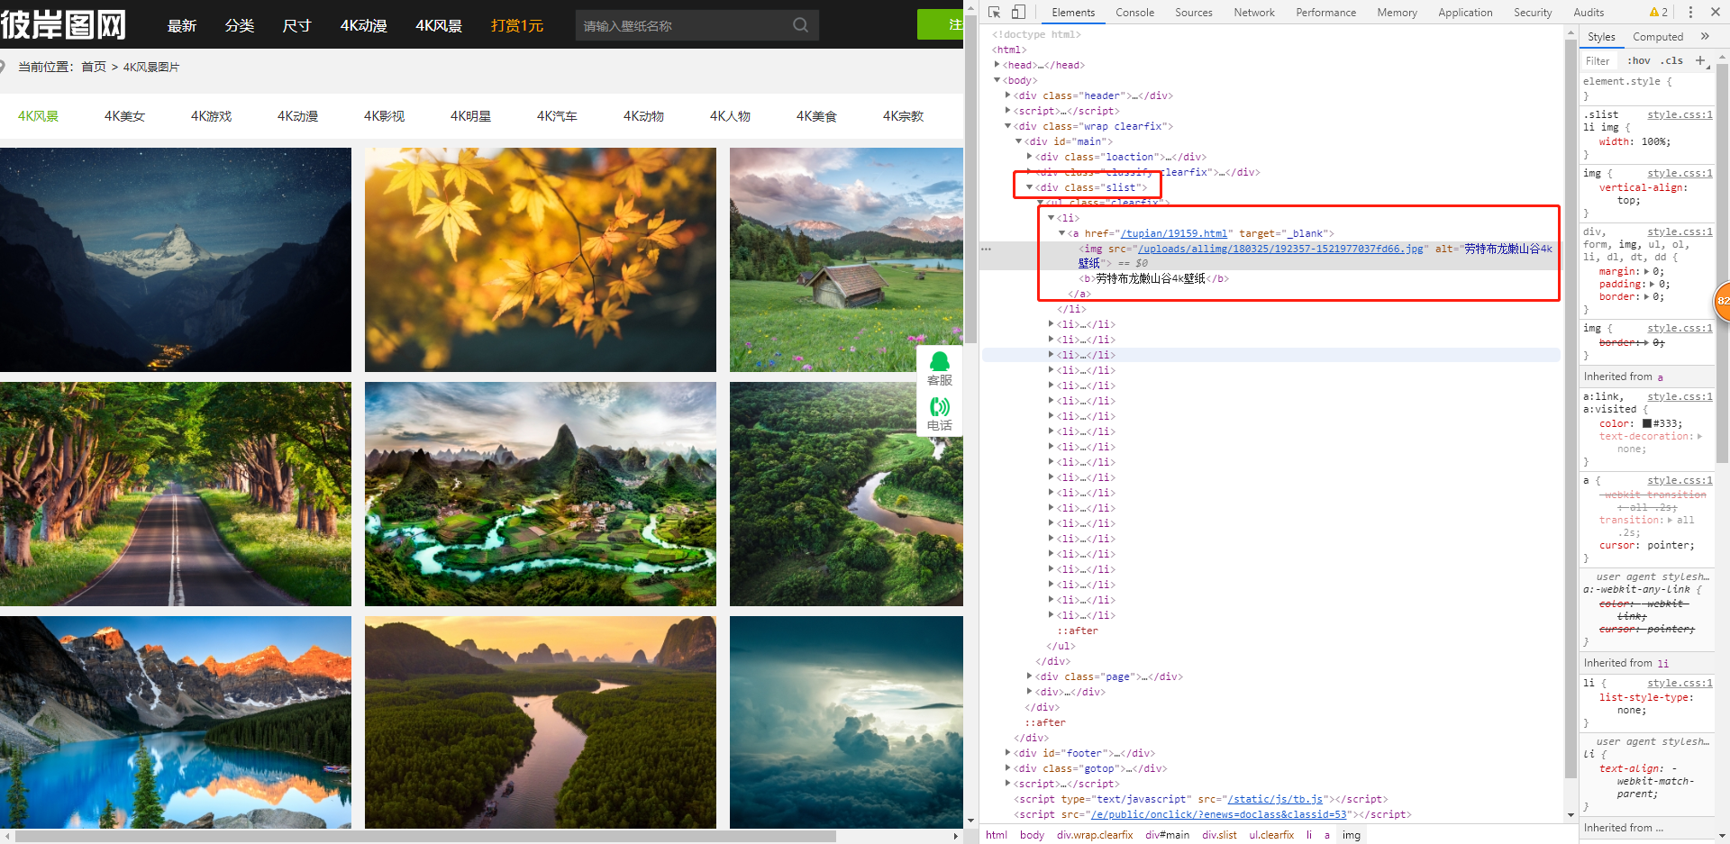The height and width of the screenshot is (844, 1730).
Task: Click the 最新 nav menu item
Action: point(182,25)
